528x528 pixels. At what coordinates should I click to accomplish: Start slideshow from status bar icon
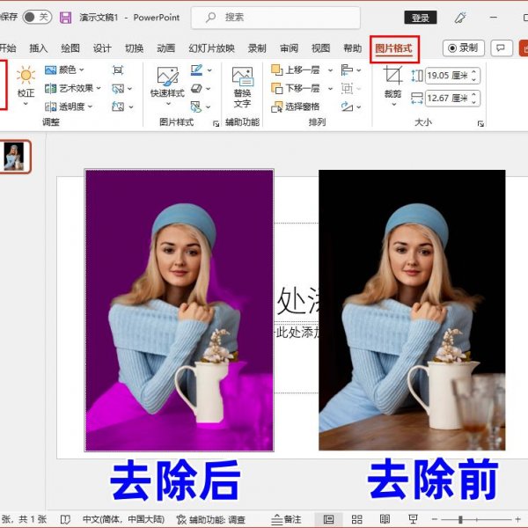[413, 519]
